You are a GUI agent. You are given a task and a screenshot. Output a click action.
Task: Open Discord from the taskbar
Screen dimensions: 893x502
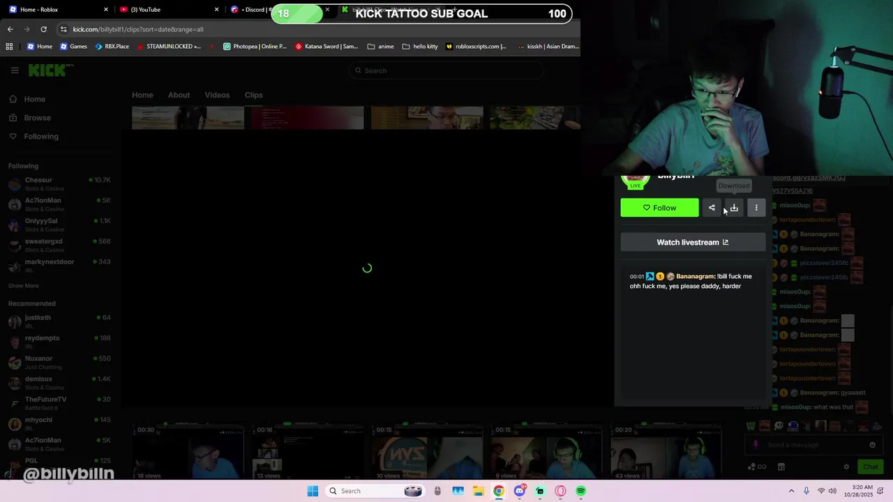click(519, 491)
